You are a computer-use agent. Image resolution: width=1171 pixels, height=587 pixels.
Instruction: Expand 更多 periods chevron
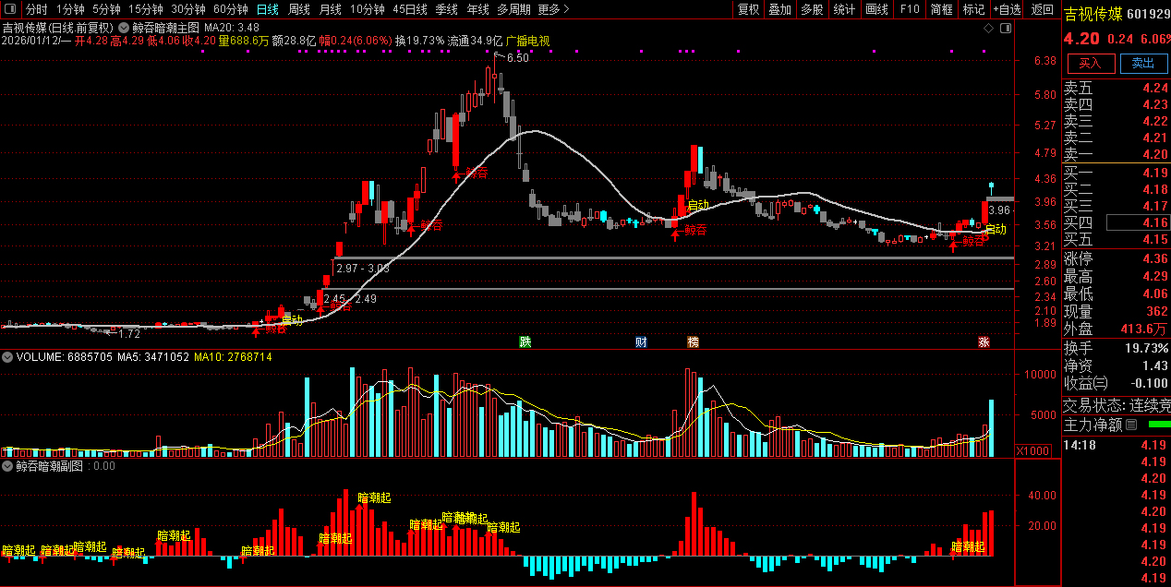click(566, 9)
